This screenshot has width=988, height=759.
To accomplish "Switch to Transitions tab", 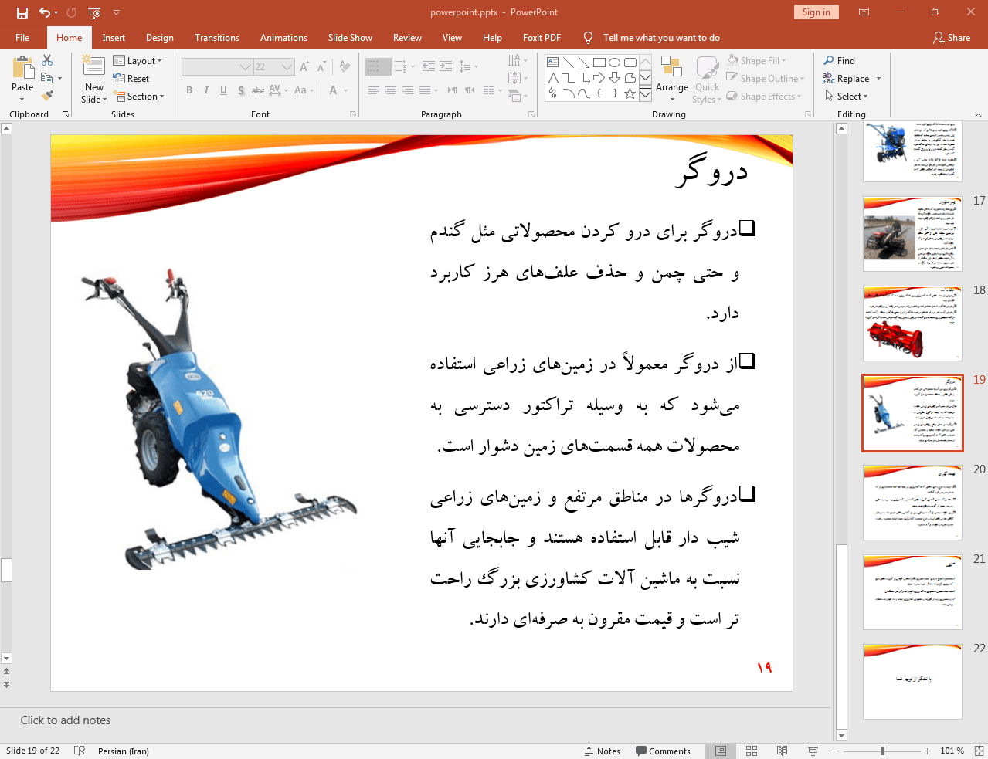I will [217, 38].
